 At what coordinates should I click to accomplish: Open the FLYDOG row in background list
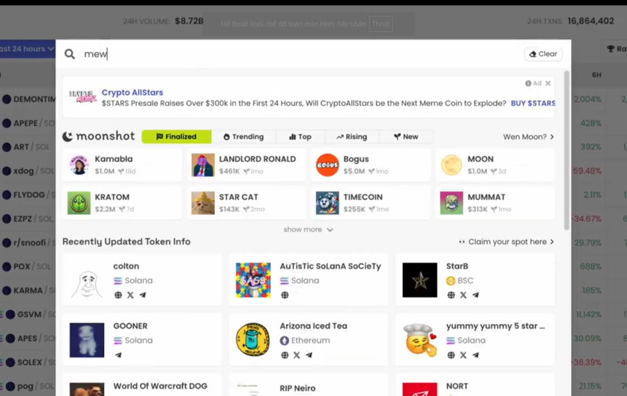[29, 195]
